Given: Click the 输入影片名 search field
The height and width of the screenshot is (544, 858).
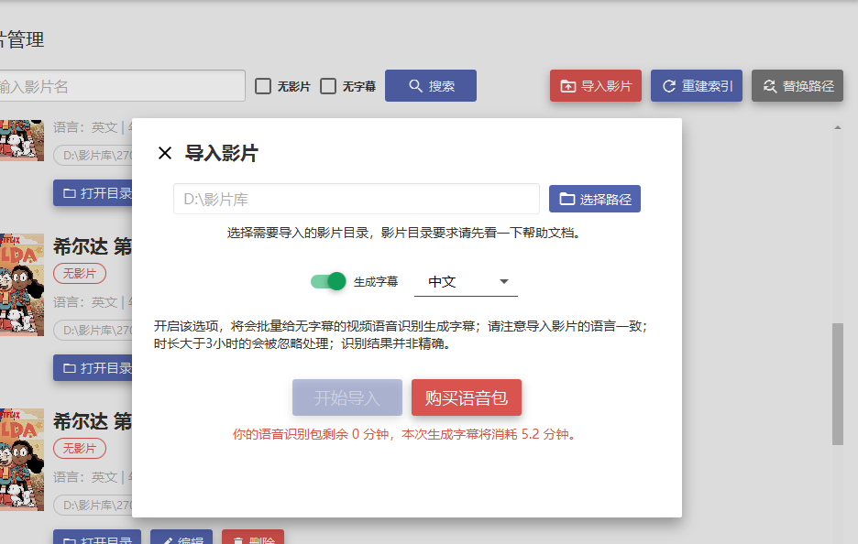Looking at the screenshot, I should pos(122,86).
